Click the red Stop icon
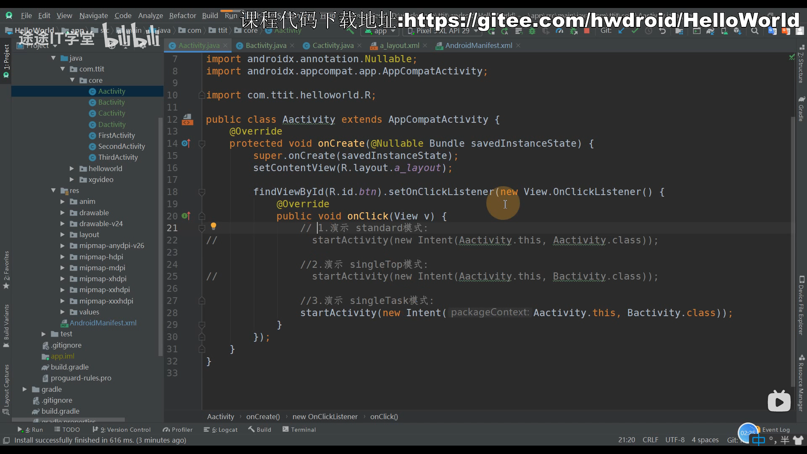 [587, 31]
